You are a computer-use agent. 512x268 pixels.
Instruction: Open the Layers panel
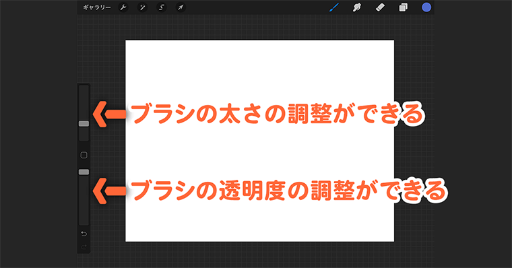(404, 7)
